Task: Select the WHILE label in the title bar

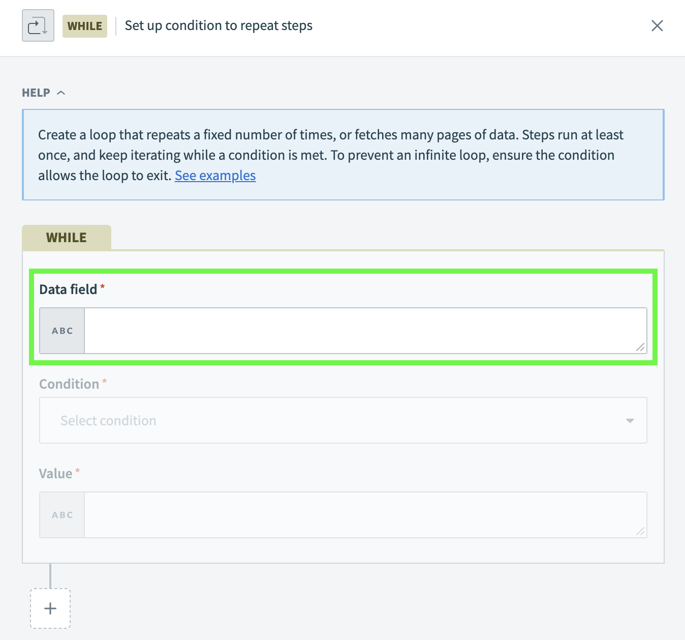Action: 84,26
